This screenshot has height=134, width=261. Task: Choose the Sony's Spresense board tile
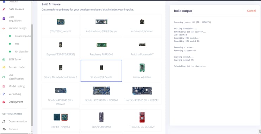pyautogui.click(x=101, y=121)
